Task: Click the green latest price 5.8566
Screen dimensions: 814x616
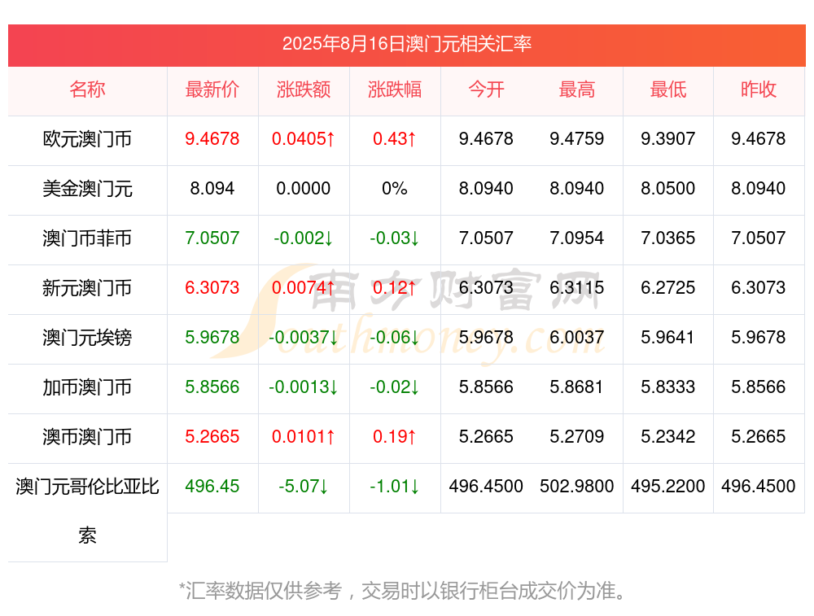Action: (x=212, y=387)
